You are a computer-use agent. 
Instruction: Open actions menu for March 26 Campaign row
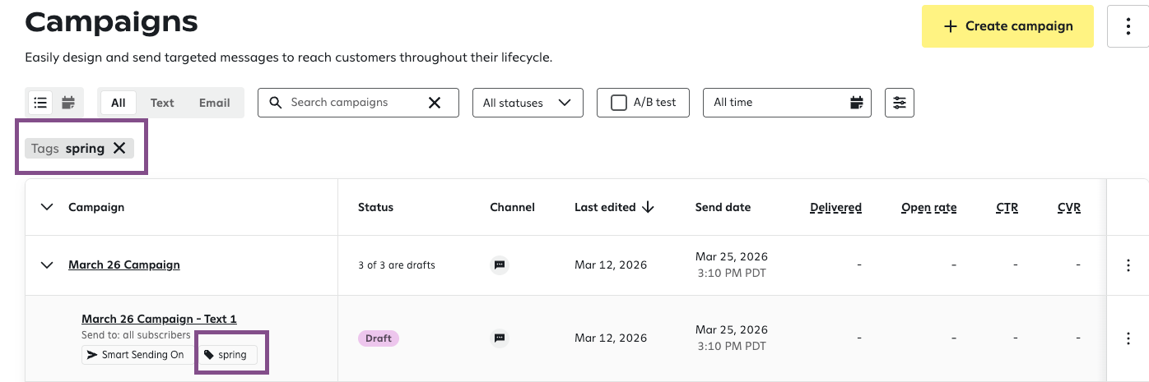click(x=1128, y=265)
